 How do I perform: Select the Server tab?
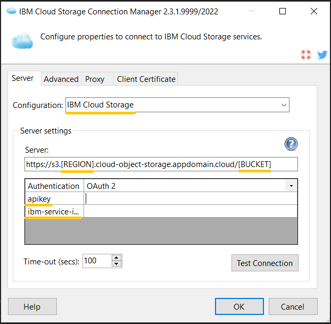tap(23, 78)
